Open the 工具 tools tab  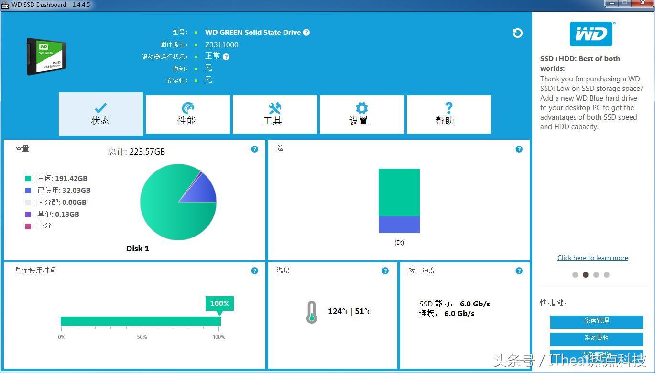[x=274, y=114]
